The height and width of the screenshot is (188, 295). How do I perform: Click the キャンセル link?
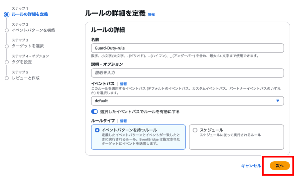(x=251, y=166)
